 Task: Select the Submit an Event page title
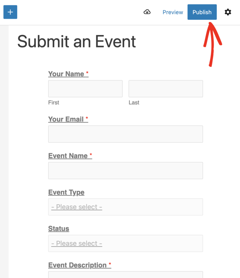(x=77, y=42)
